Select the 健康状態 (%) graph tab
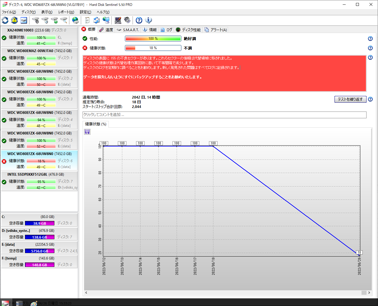 (96, 124)
